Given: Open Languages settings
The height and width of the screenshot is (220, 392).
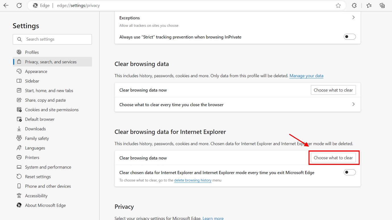Looking at the screenshot, I should click(52, 148).
